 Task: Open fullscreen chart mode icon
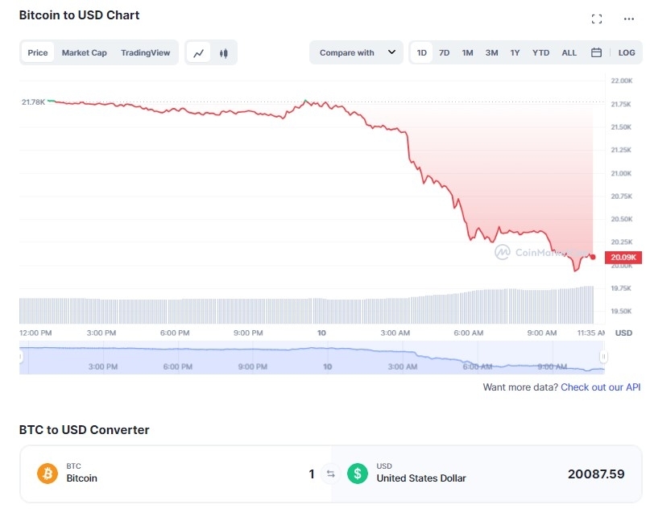click(x=597, y=19)
